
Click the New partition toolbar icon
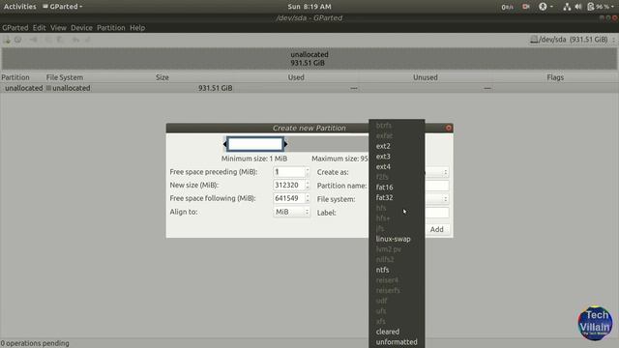point(7,40)
